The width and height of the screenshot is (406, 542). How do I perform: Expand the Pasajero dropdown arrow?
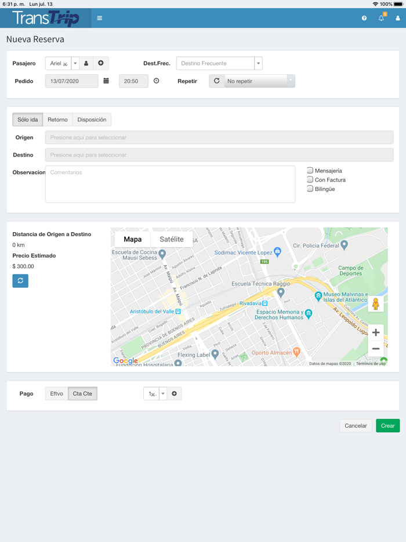pyautogui.click(x=75, y=63)
